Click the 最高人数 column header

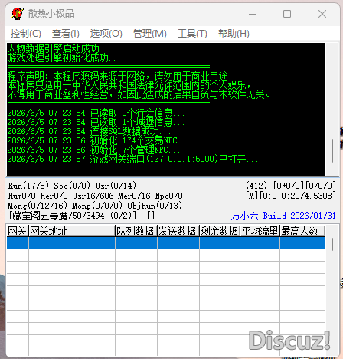point(302,231)
